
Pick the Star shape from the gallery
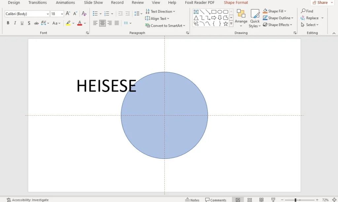[226, 23]
